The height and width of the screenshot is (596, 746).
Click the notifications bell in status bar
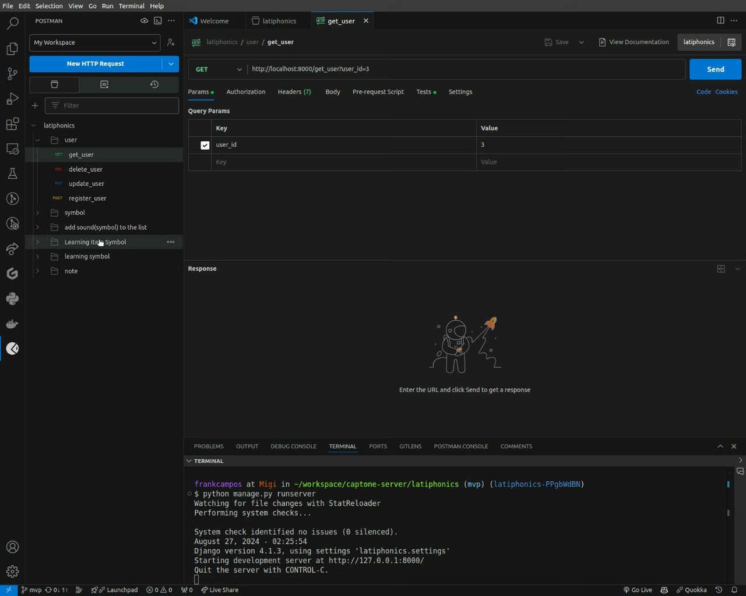tap(734, 590)
